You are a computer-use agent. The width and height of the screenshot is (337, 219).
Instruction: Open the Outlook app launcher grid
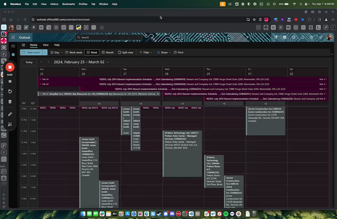pos(13,37)
